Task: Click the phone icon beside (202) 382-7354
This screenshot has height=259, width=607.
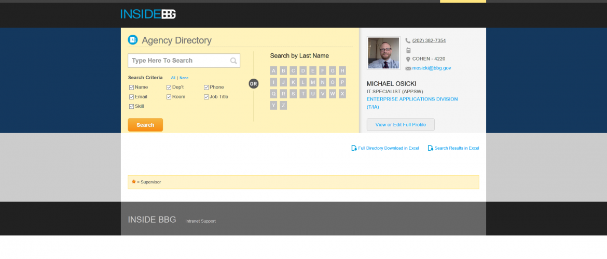Action: point(408,40)
